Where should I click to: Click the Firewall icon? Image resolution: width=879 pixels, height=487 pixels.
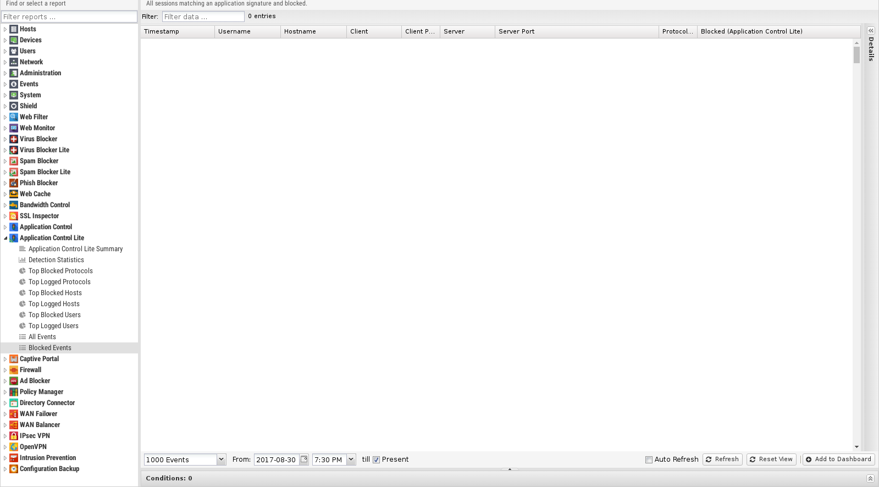(x=14, y=370)
